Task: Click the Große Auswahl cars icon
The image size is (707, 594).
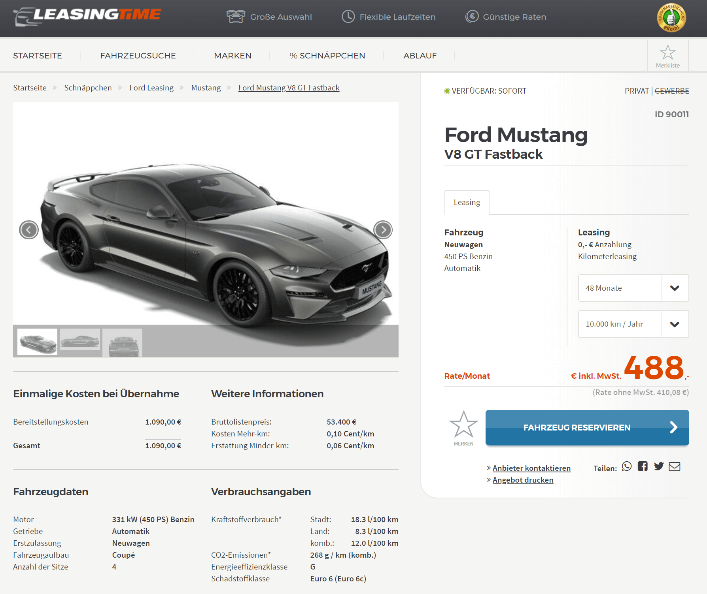Action: coord(236,17)
